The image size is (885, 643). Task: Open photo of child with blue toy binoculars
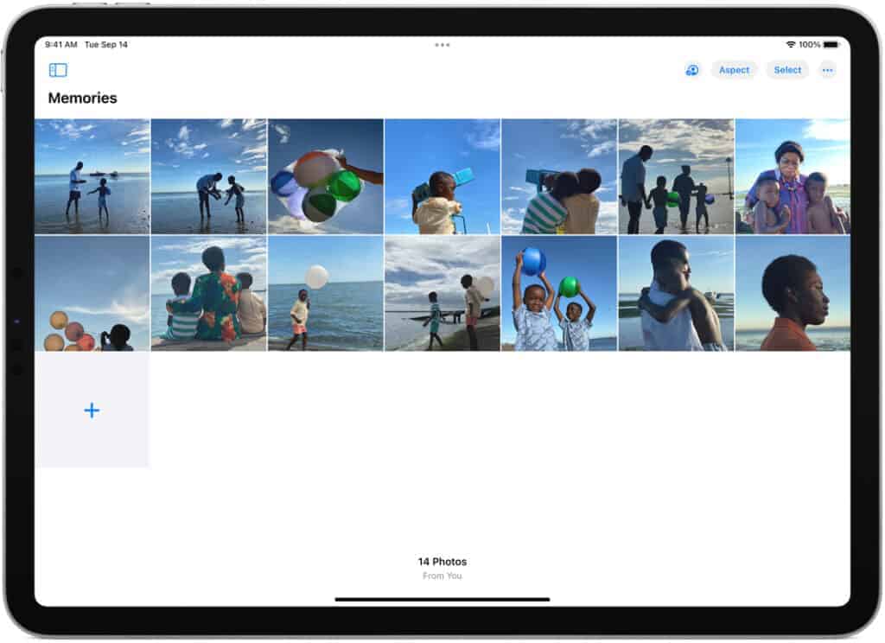(442, 176)
